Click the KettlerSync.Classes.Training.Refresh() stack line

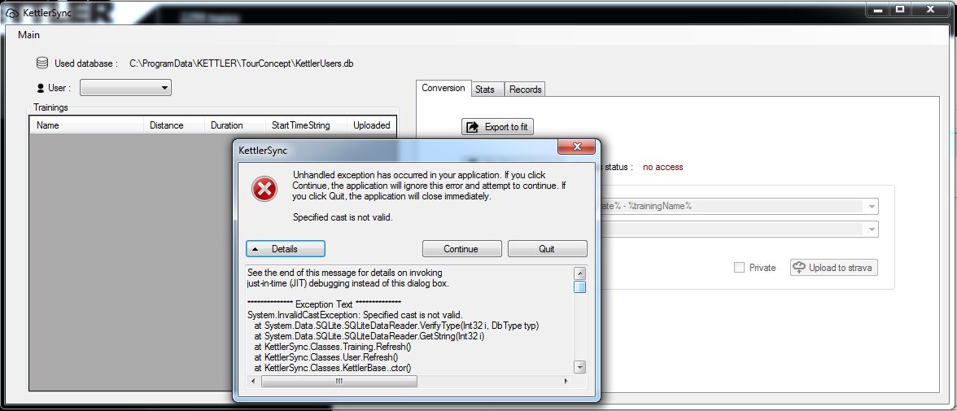pos(333,347)
